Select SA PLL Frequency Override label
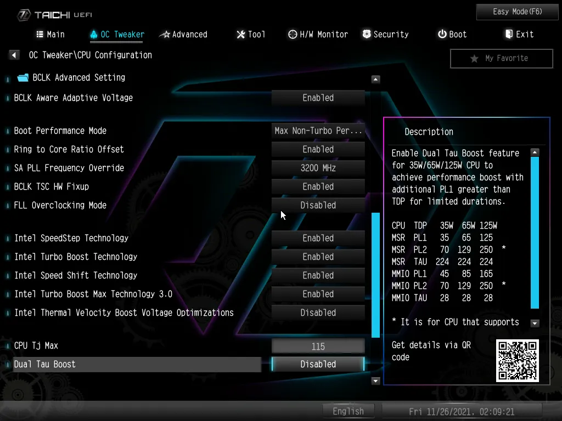562x421 pixels. pyautogui.click(x=69, y=168)
